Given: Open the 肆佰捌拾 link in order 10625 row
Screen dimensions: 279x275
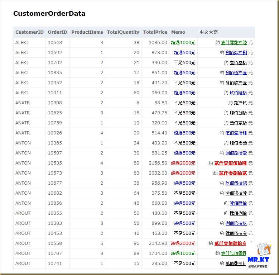Looking at the screenshot, I should [238, 113].
